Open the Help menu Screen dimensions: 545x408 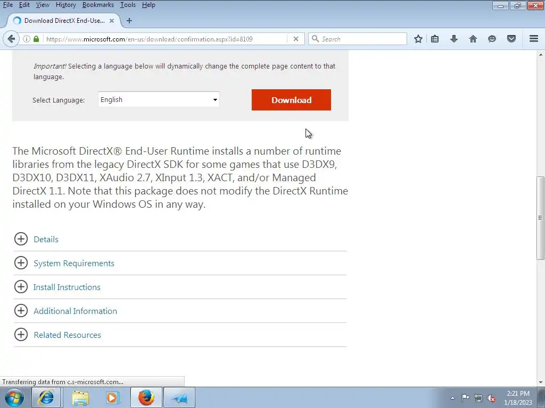[148, 5]
